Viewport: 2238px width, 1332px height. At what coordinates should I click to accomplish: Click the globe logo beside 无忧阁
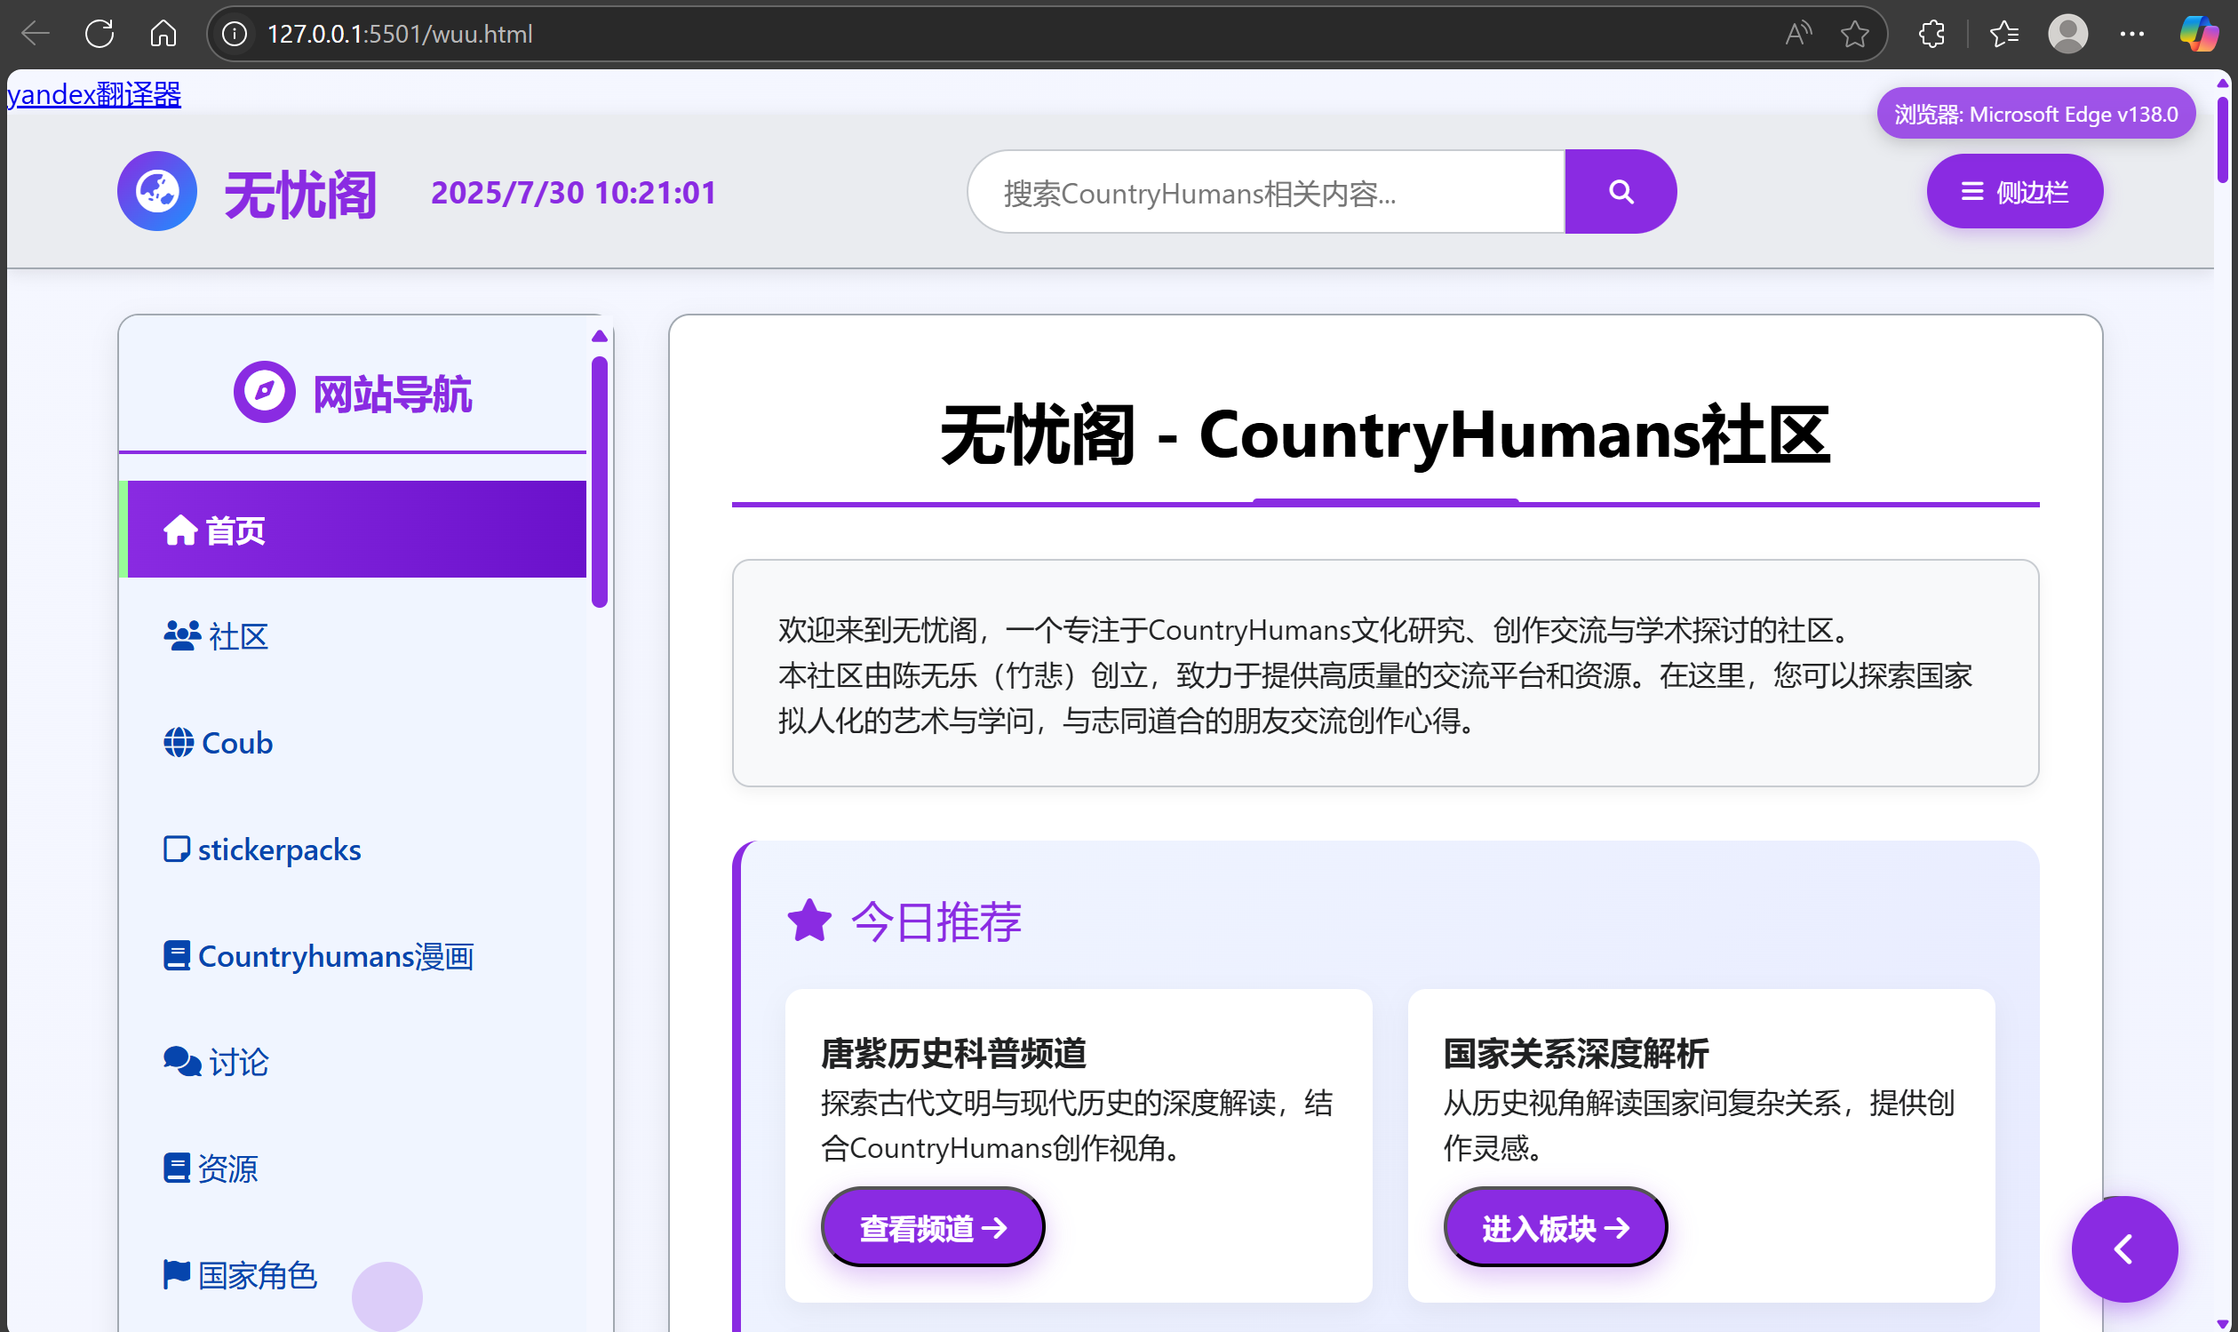pyautogui.click(x=157, y=191)
